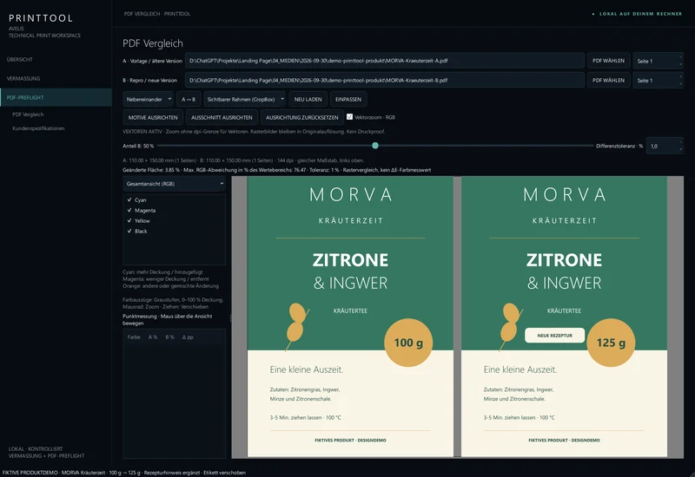695x477 pixels.
Task: Click the Ausrichtung zurücksetzen button
Action: [301, 117]
